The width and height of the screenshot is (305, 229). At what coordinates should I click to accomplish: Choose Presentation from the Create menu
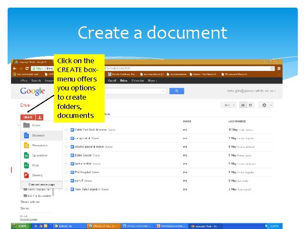pyautogui.click(x=42, y=145)
